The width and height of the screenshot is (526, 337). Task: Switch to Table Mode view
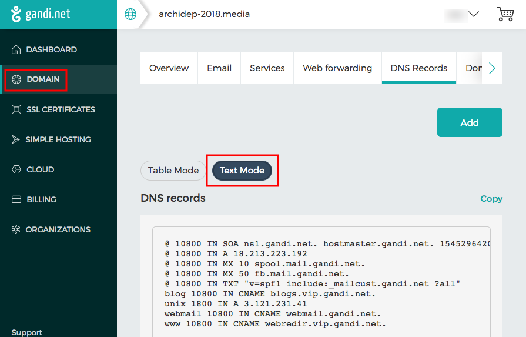point(173,171)
